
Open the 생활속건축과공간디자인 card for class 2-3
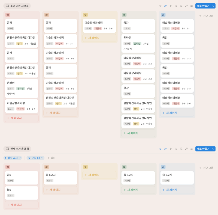tap(22, 41)
